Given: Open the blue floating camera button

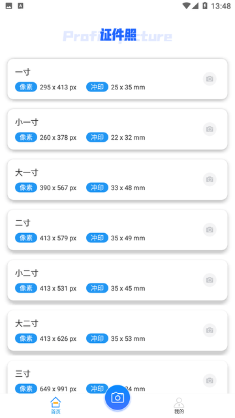Looking at the screenshot, I should point(117,398).
